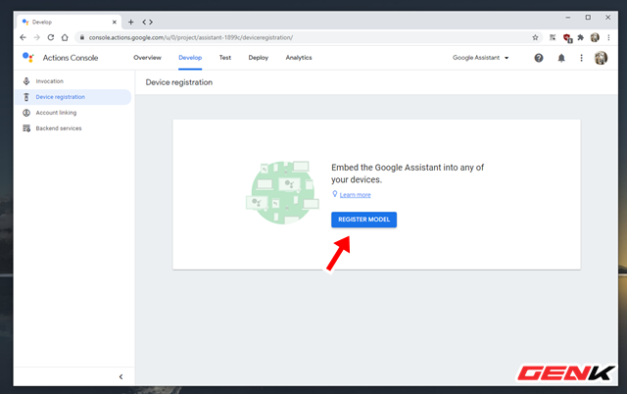
Task: Click the Google Assistant logo next to Actions Console
Action: click(28, 58)
